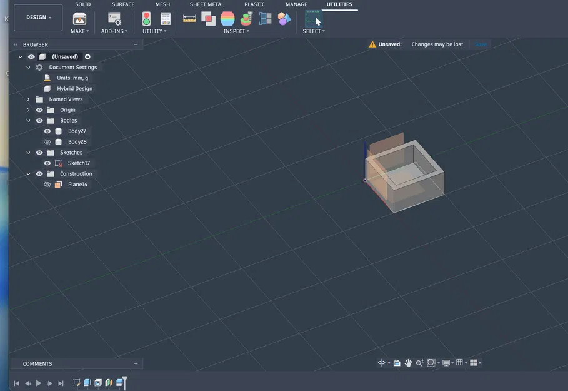Viewport: 568px width, 391px height.
Task: Open the Design workspace switcher
Action: [x=37, y=18]
